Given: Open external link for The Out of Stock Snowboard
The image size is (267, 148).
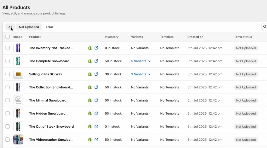Looking at the screenshot, I should pyautogui.click(x=96, y=126).
